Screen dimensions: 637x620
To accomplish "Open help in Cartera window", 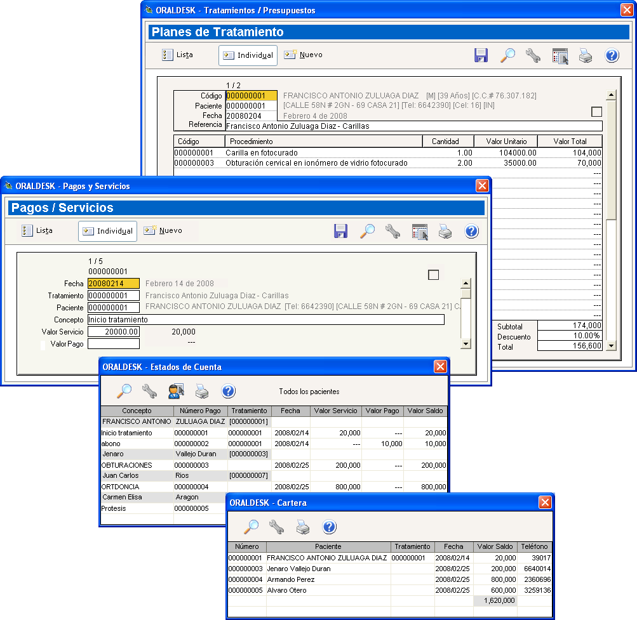I will [x=329, y=527].
